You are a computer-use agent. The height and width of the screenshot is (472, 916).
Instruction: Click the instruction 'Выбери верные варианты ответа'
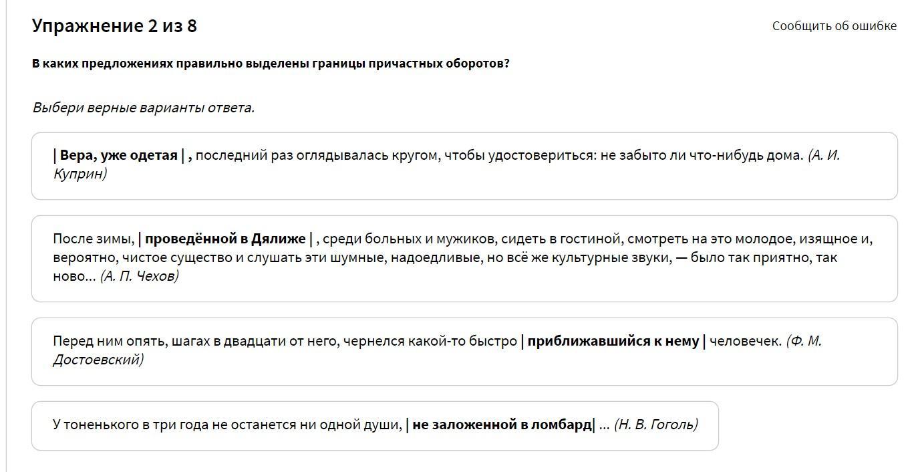144,108
